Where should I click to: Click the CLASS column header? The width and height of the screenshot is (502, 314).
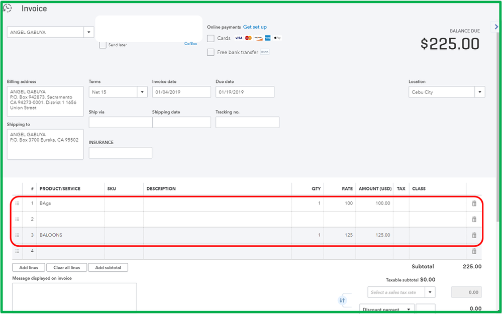pos(419,189)
